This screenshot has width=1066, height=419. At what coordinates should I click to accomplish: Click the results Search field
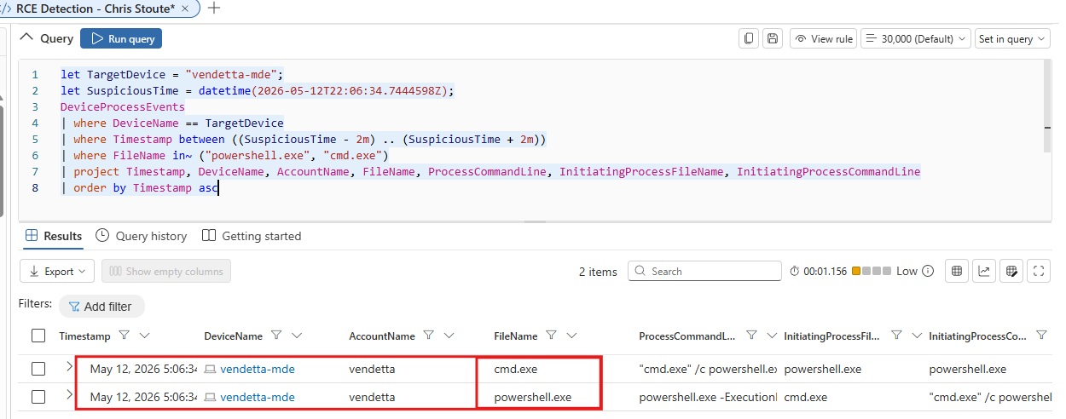[x=704, y=271]
